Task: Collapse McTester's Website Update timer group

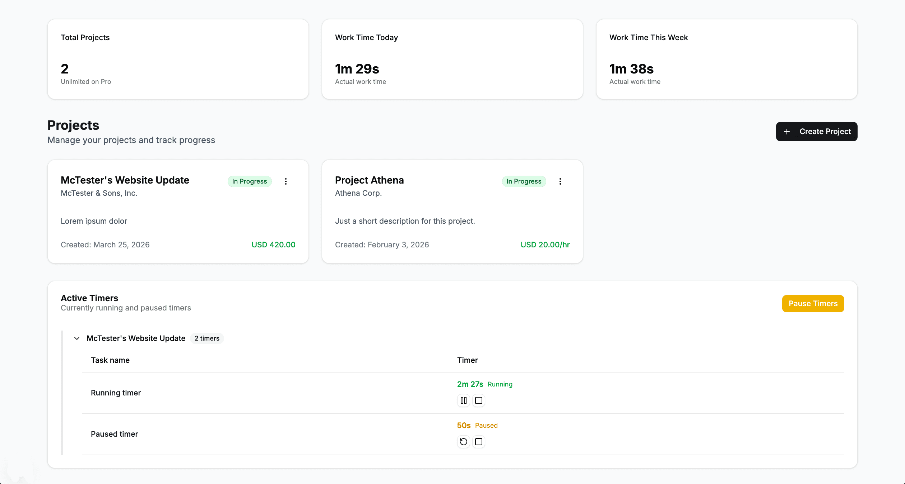Action: (x=77, y=338)
